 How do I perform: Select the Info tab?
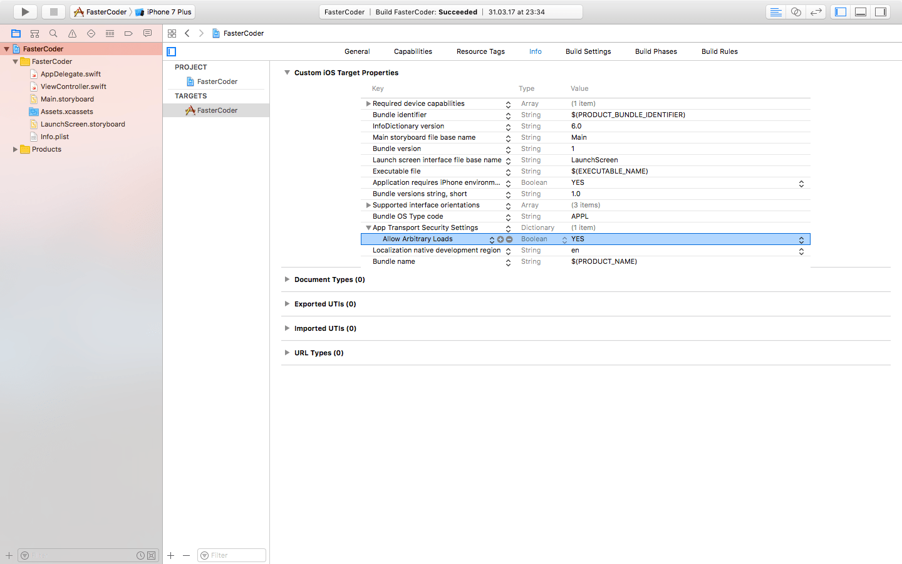[x=535, y=51]
